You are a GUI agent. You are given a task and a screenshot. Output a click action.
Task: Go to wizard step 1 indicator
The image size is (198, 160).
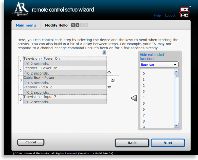coord(73,25)
